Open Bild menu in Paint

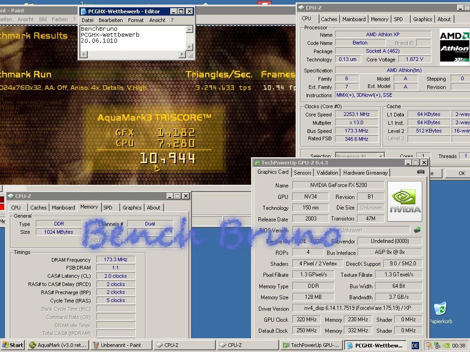click(43, 19)
